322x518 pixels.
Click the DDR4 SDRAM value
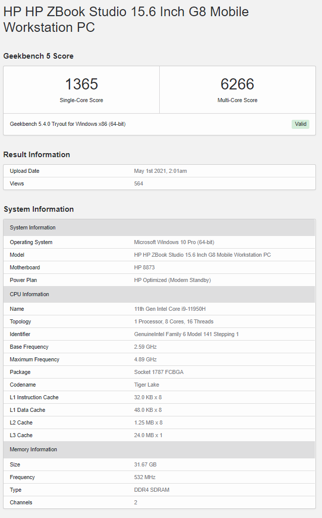(x=152, y=490)
